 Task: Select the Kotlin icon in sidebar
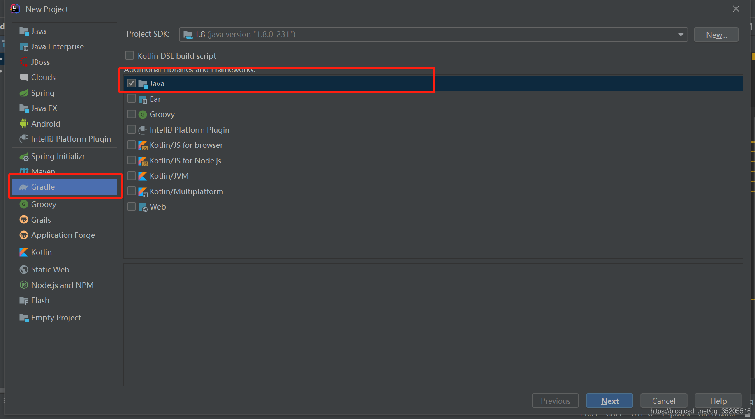pyautogui.click(x=24, y=252)
